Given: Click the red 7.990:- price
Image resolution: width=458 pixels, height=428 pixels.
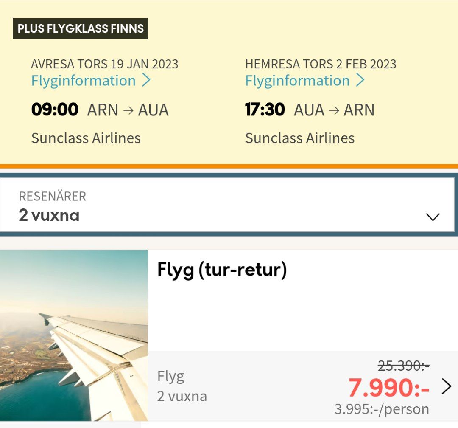Looking at the screenshot, I should 388,388.
